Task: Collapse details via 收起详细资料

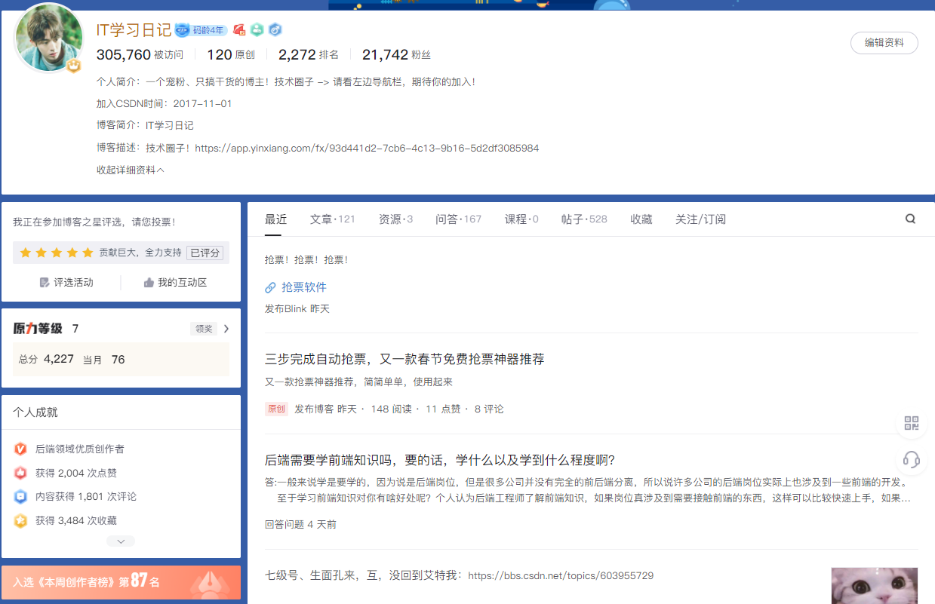Action: (131, 170)
